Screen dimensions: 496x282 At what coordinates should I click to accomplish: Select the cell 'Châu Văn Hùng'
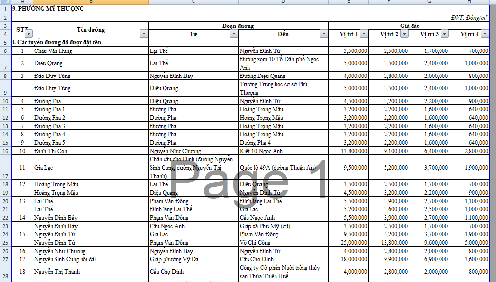pyautogui.click(x=90, y=51)
